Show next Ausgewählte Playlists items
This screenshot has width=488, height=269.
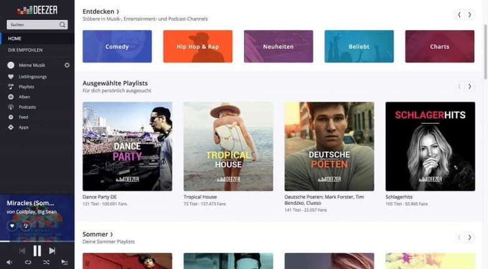tap(469, 87)
